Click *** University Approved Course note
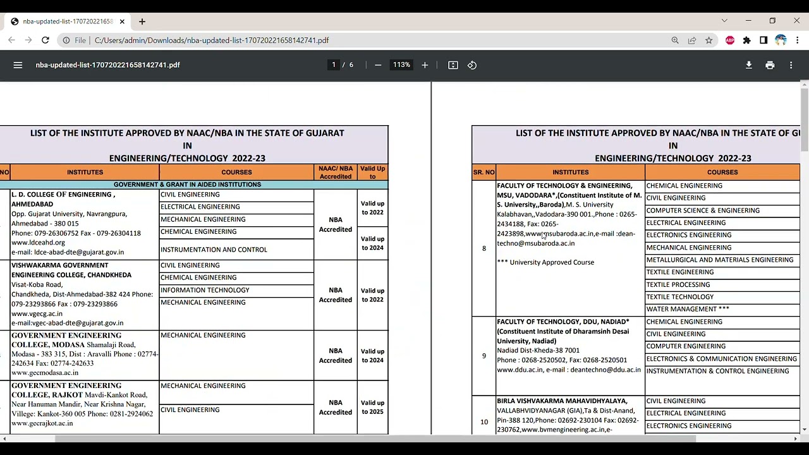The image size is (809, 455). [x=545, y=262]
